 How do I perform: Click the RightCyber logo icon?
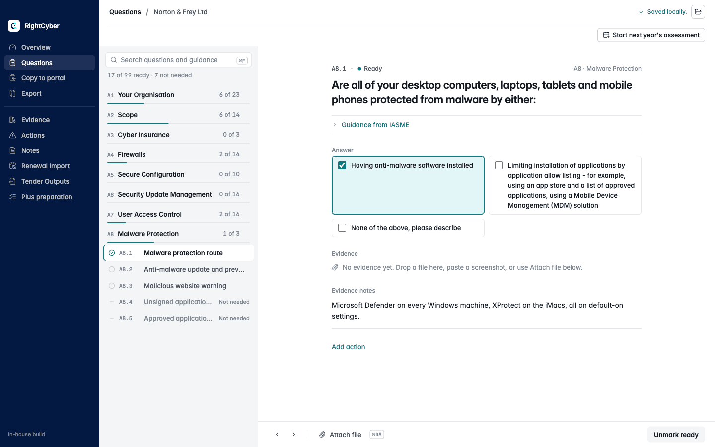point(14,26)
